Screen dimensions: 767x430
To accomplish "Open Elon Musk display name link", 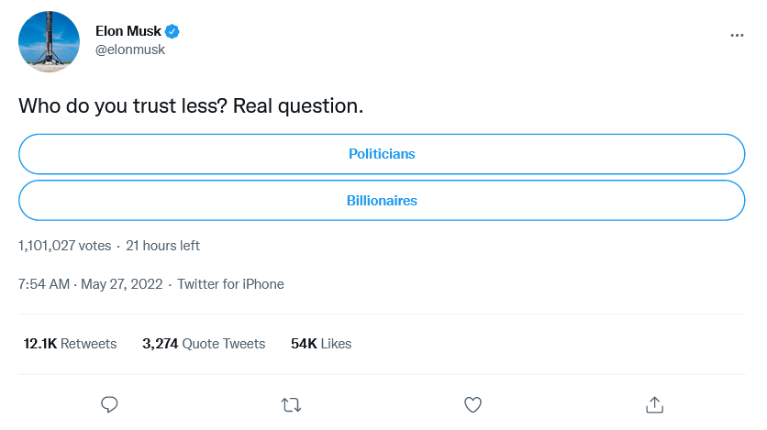I will coord(128,31).
